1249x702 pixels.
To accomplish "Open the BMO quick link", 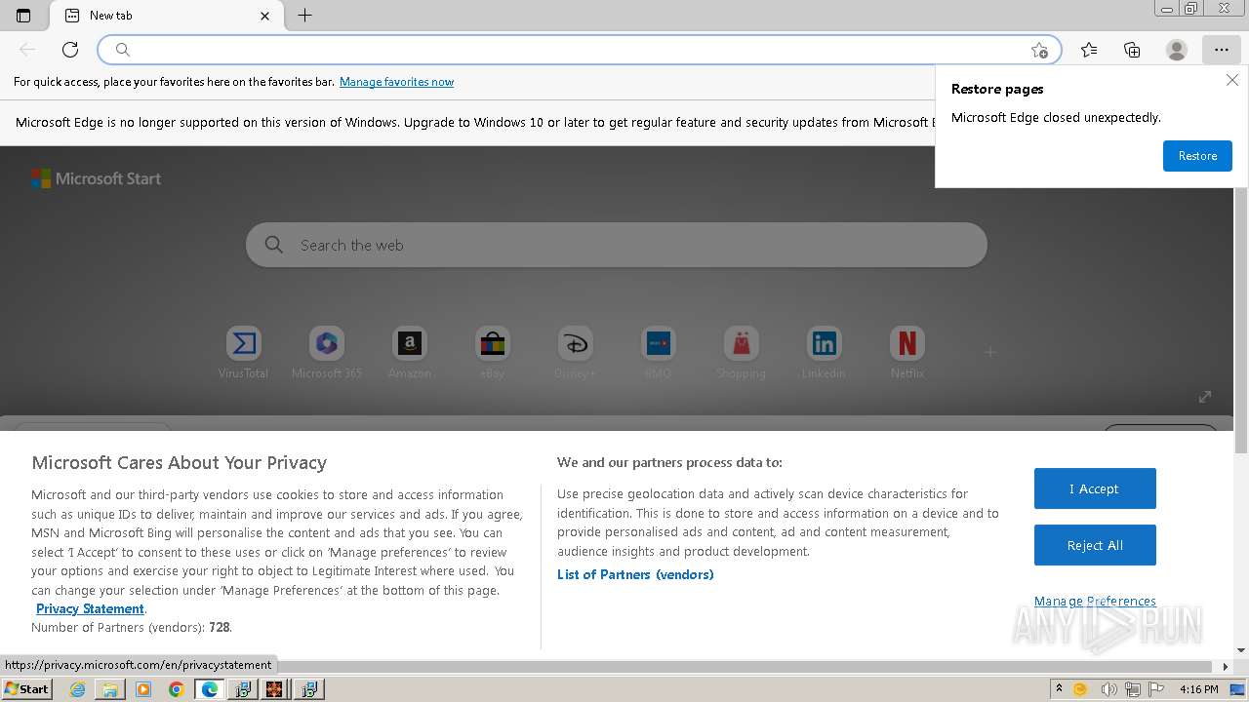I will (658, 353).
